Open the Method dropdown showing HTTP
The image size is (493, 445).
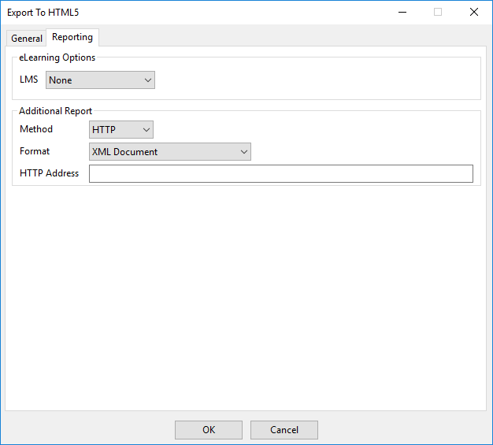click(x=121, y=130)
